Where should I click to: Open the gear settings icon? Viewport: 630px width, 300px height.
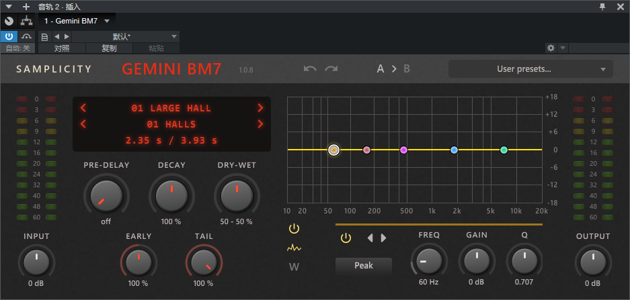click(551, 48)
